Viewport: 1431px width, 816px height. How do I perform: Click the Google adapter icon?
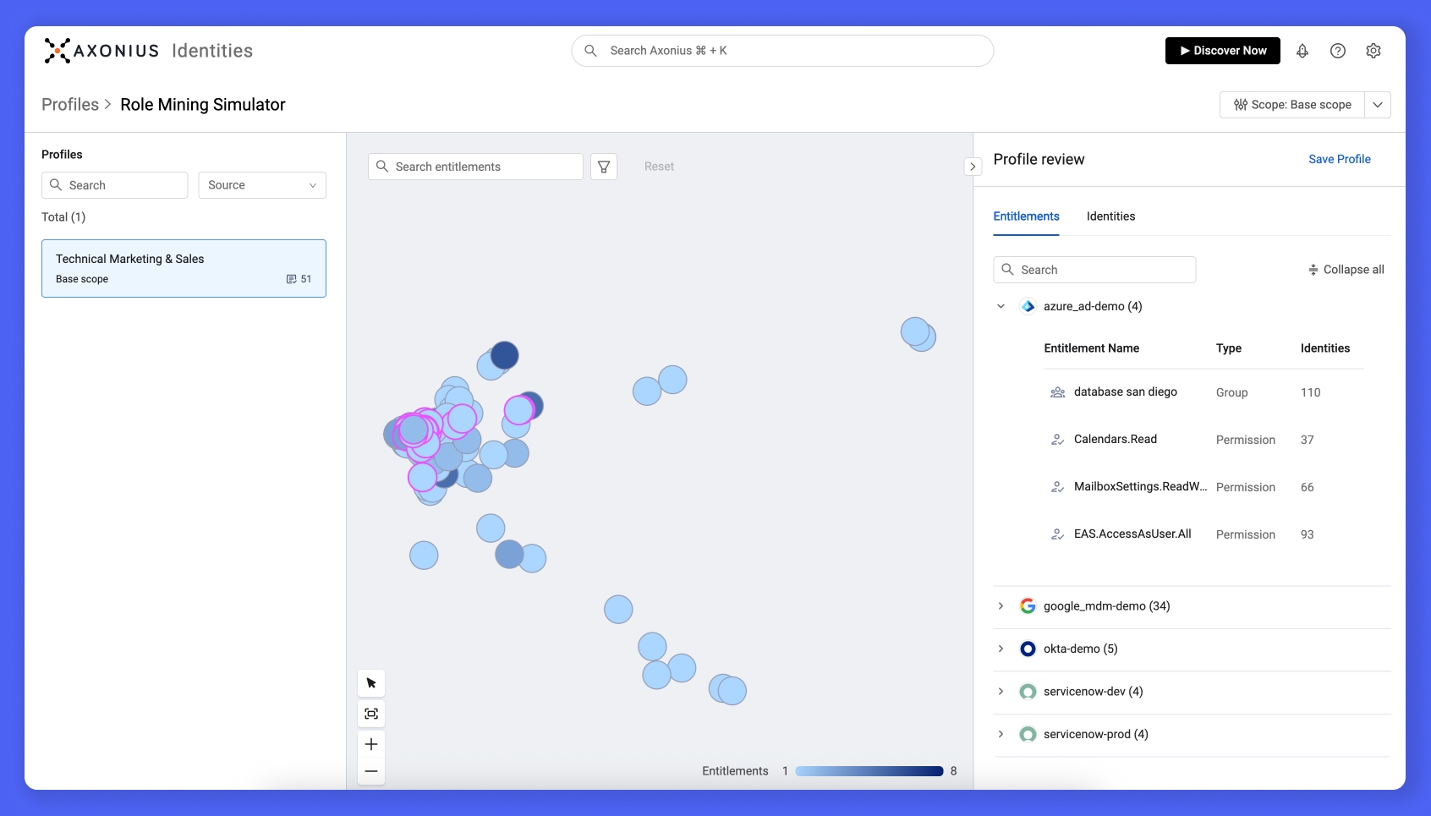point(1028,606)
